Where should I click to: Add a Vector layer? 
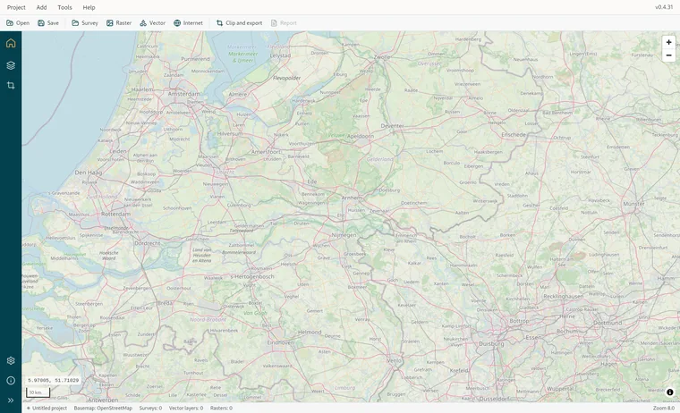152,23
